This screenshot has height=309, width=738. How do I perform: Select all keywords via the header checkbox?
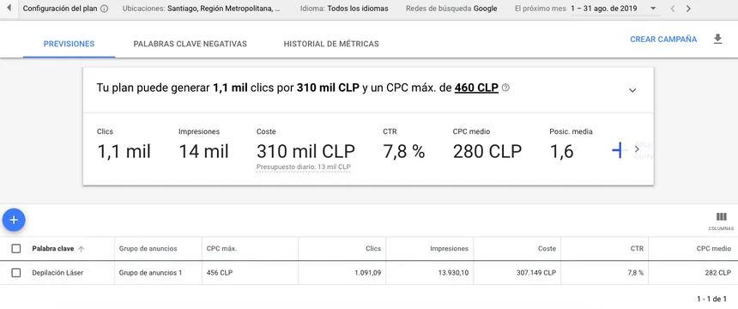click(16, 248)
